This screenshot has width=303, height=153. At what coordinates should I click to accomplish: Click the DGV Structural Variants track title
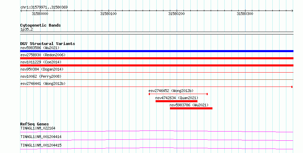pyautogui.click(x=48, y=44)
